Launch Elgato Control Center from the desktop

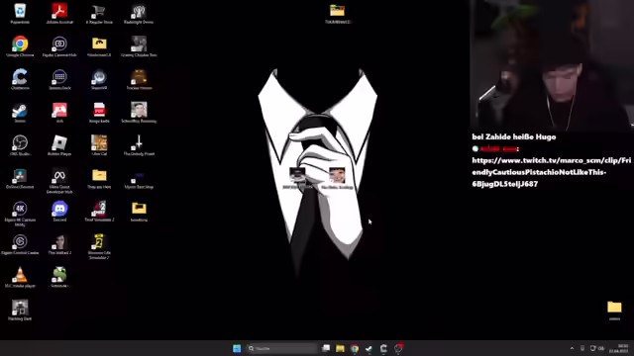(20, 244)
